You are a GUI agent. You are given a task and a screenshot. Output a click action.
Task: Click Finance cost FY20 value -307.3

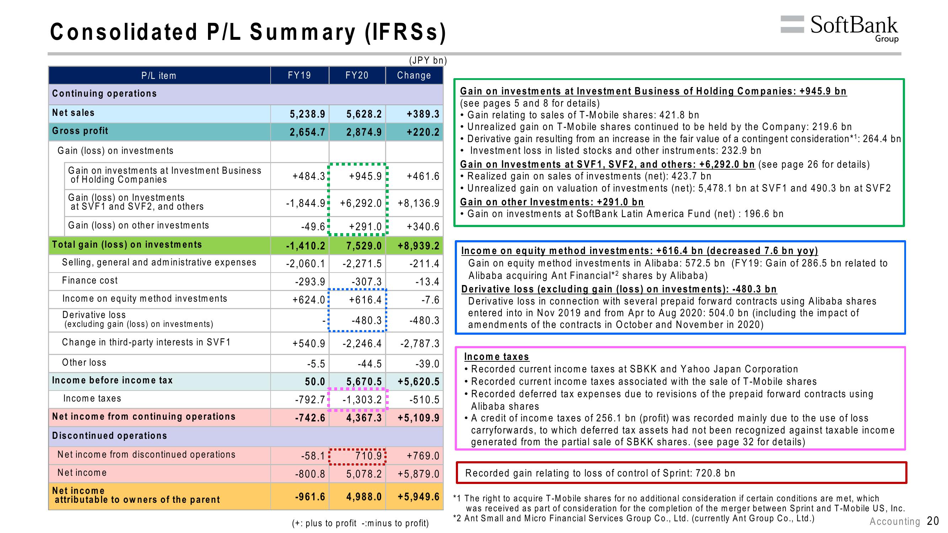pos(367,282)
